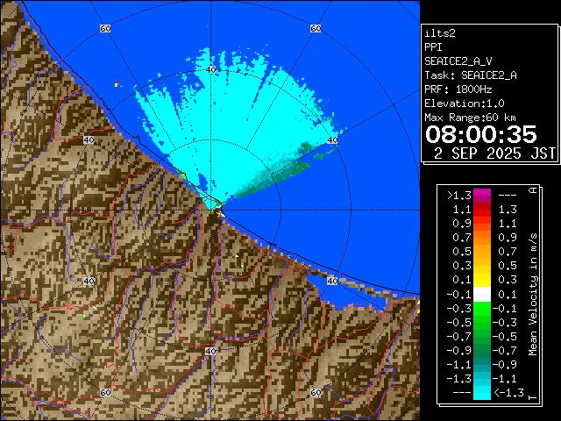Click the 40 range label directly north of radar
The height and width of the screenshot is (421, 561).
tap(210, 68)
